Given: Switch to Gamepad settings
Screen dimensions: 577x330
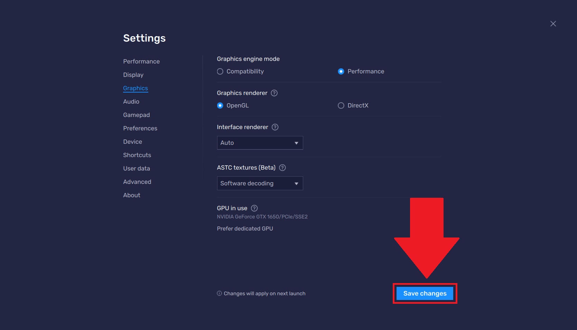Looking at the screenshot, I should pyautogui.click(x=137, y=115).
